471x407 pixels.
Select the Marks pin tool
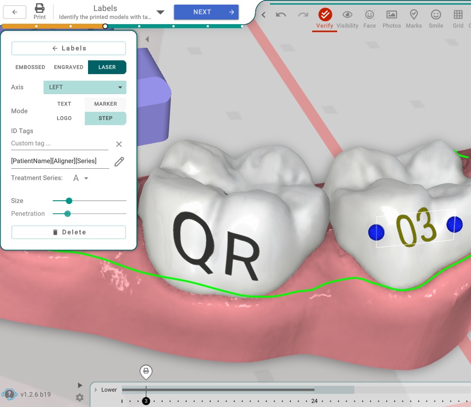(414, 19)
